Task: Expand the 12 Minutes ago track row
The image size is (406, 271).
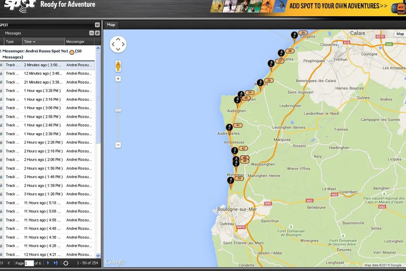Action: 1,74
